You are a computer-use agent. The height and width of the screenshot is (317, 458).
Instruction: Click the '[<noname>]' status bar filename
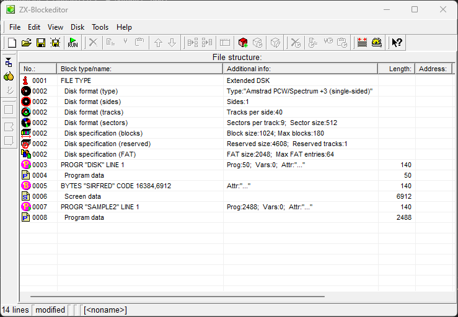click(x=105, y=310)
